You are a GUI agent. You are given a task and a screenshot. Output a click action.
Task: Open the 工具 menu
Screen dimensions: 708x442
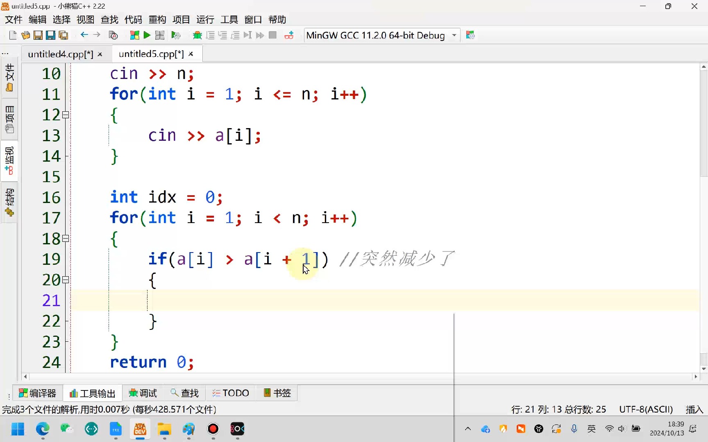point(229,20)
